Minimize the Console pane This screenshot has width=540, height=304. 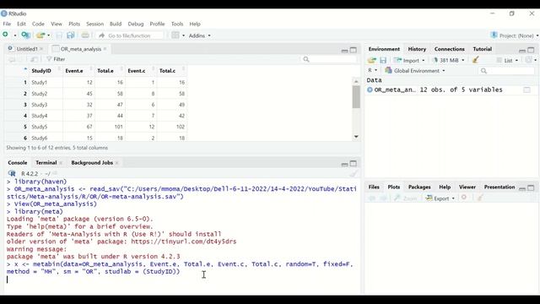coord(344,164)
